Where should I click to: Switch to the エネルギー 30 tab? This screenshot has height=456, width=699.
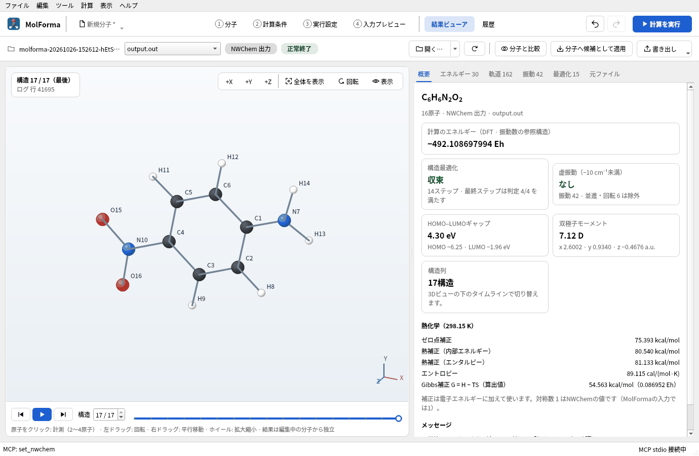tap(459, 74)
